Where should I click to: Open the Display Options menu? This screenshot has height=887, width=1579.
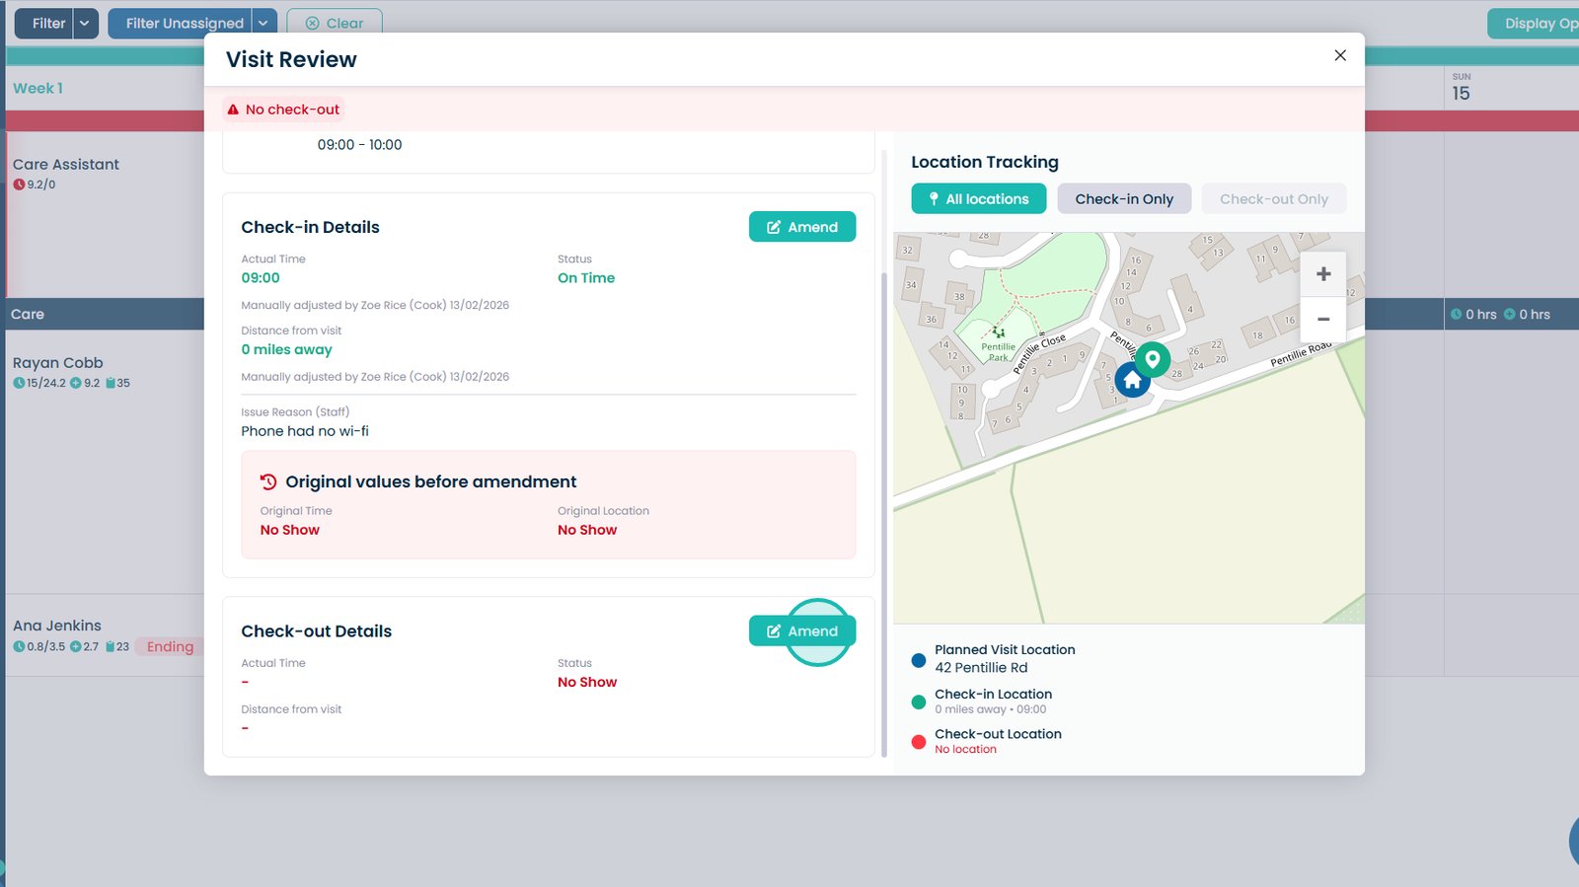(1535, 24)
